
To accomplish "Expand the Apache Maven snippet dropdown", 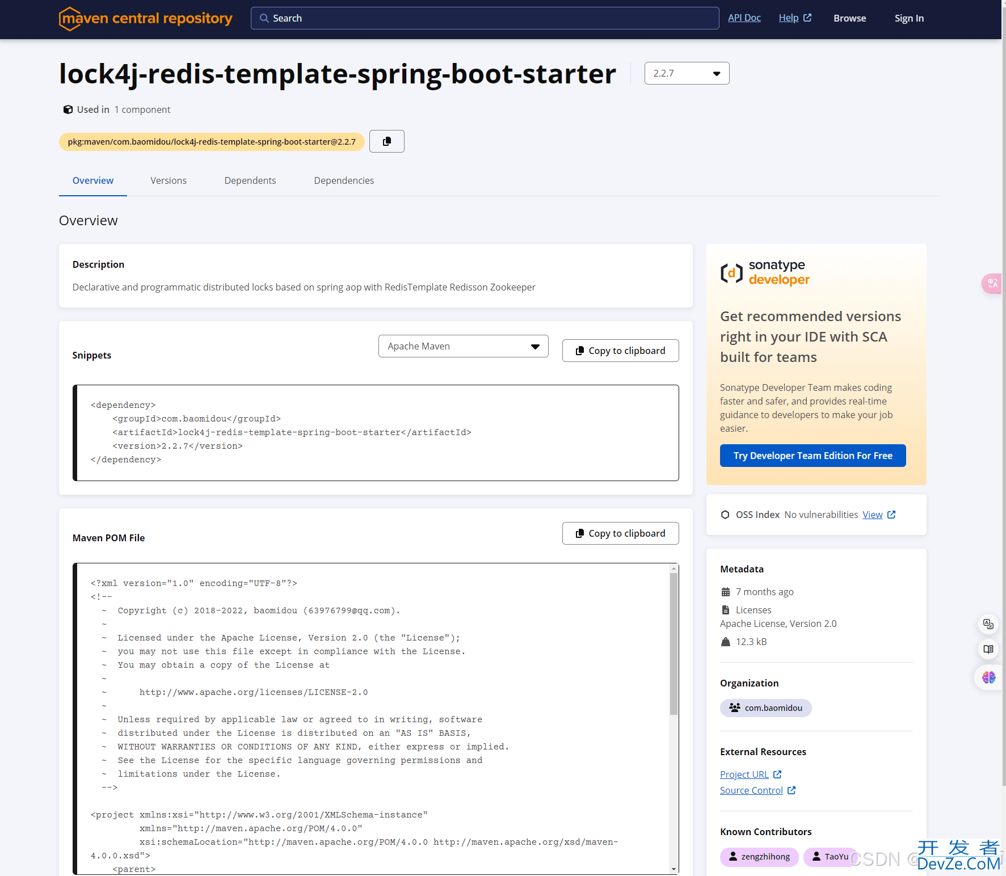I will tap(463, 346).
